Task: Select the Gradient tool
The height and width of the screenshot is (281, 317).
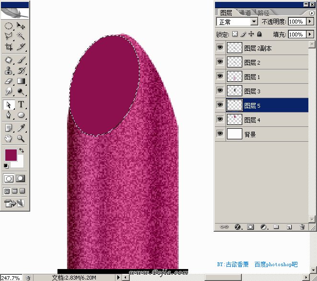Action: pyautogui.click(x=21, y=81)
